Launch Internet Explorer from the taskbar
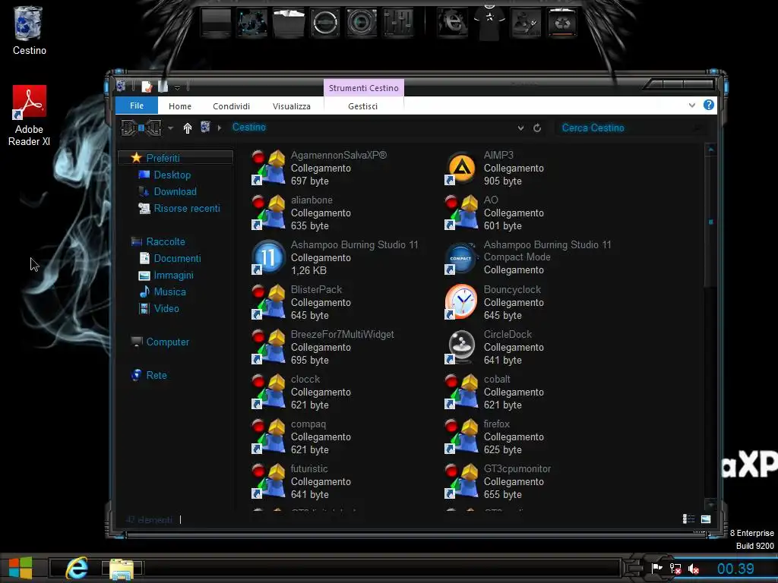This screenshot has width=778, height=583. point(77,568)
